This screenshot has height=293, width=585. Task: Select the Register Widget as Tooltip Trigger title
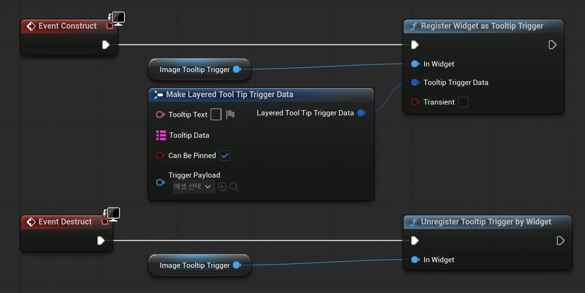click(x=482, y=26)
